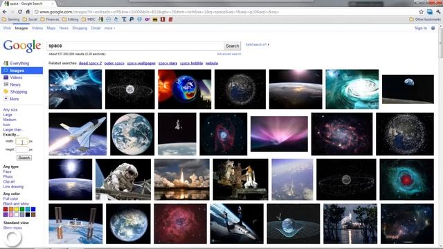The height and width of the screenshot is (249, 443).
Task: Open the 'more' dropdown in top navigation
Action: [x=109, y=28]
